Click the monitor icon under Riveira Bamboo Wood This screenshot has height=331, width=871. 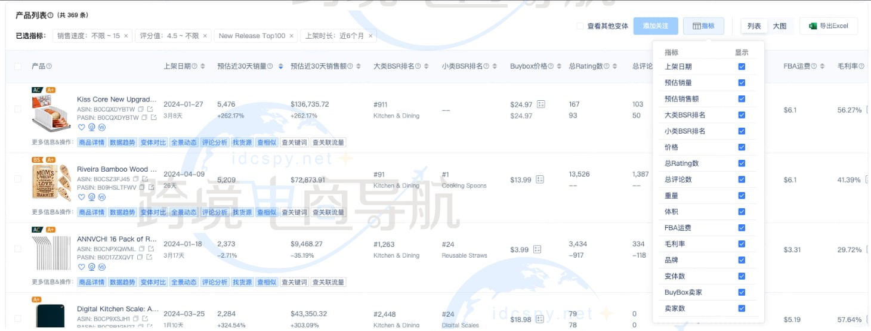click(92, 197)
